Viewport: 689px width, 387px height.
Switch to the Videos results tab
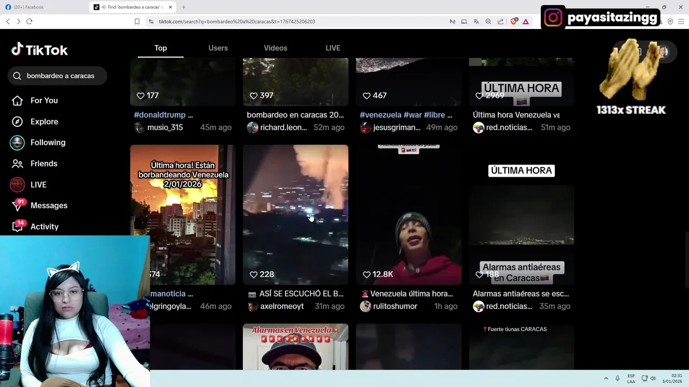[276, 48]
